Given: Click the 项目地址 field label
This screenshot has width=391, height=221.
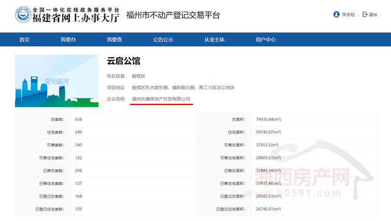Looking at the screenshot, I should 115,88.
